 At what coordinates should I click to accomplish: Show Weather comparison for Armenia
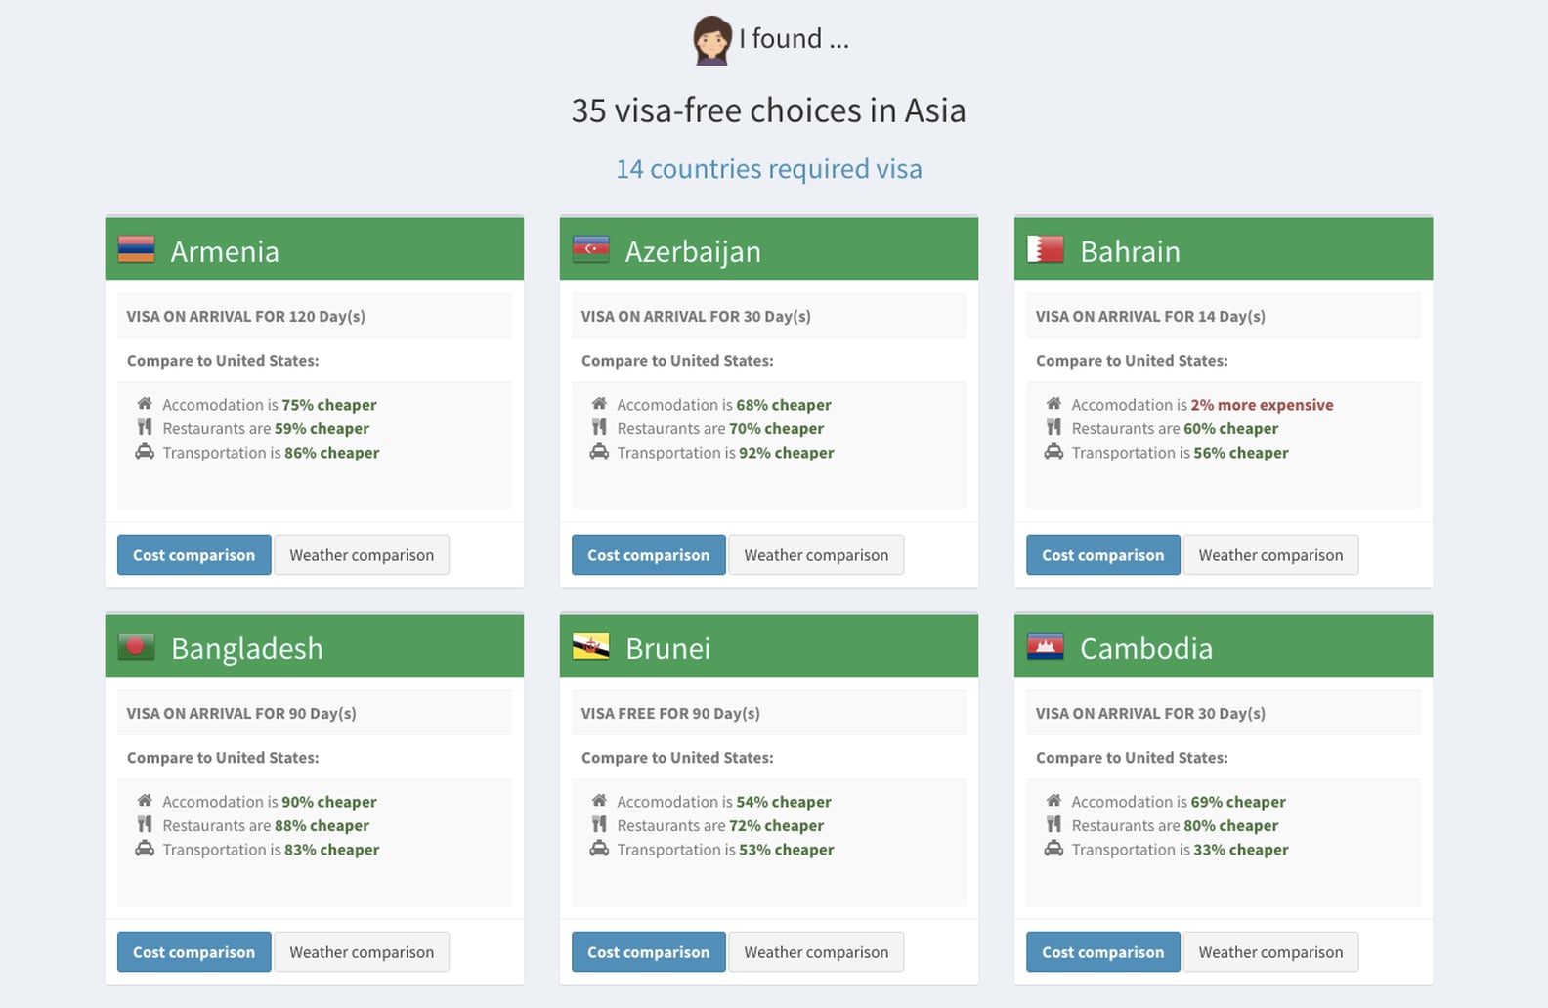coord(361,555)
